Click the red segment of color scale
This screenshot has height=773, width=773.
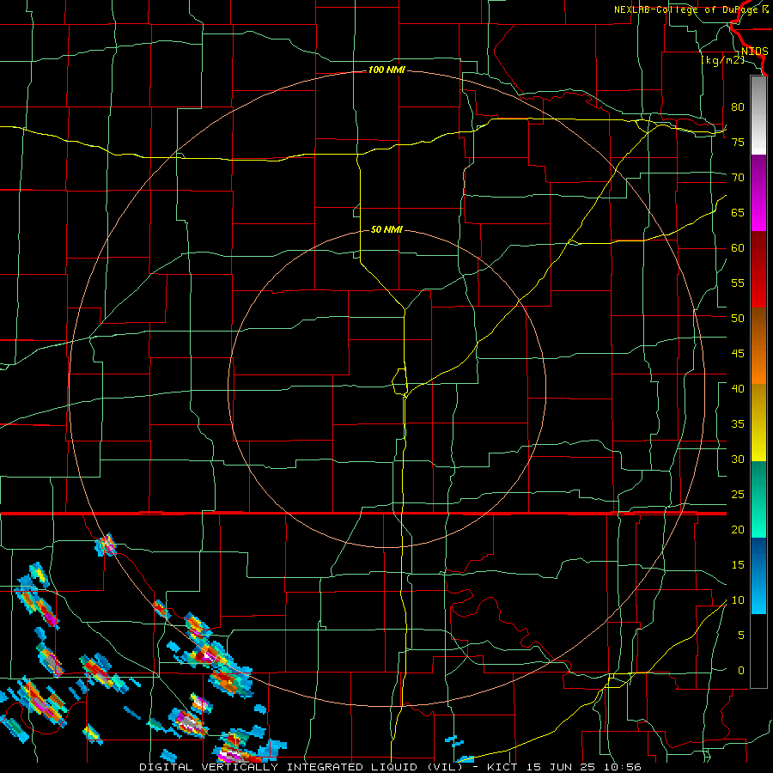[x=758, y=269]
